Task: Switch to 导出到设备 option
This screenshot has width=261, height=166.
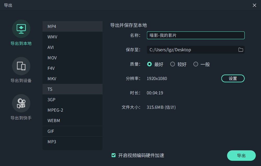Action: 21,71
